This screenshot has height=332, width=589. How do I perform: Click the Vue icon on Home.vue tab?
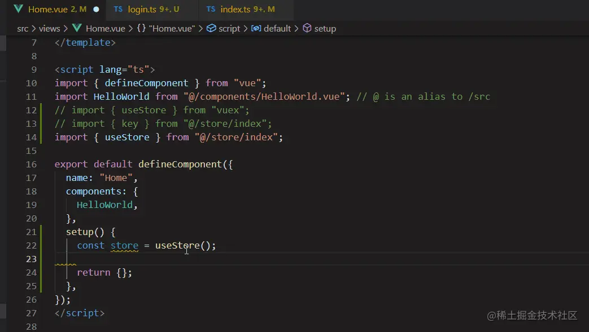tap(18, 9)
